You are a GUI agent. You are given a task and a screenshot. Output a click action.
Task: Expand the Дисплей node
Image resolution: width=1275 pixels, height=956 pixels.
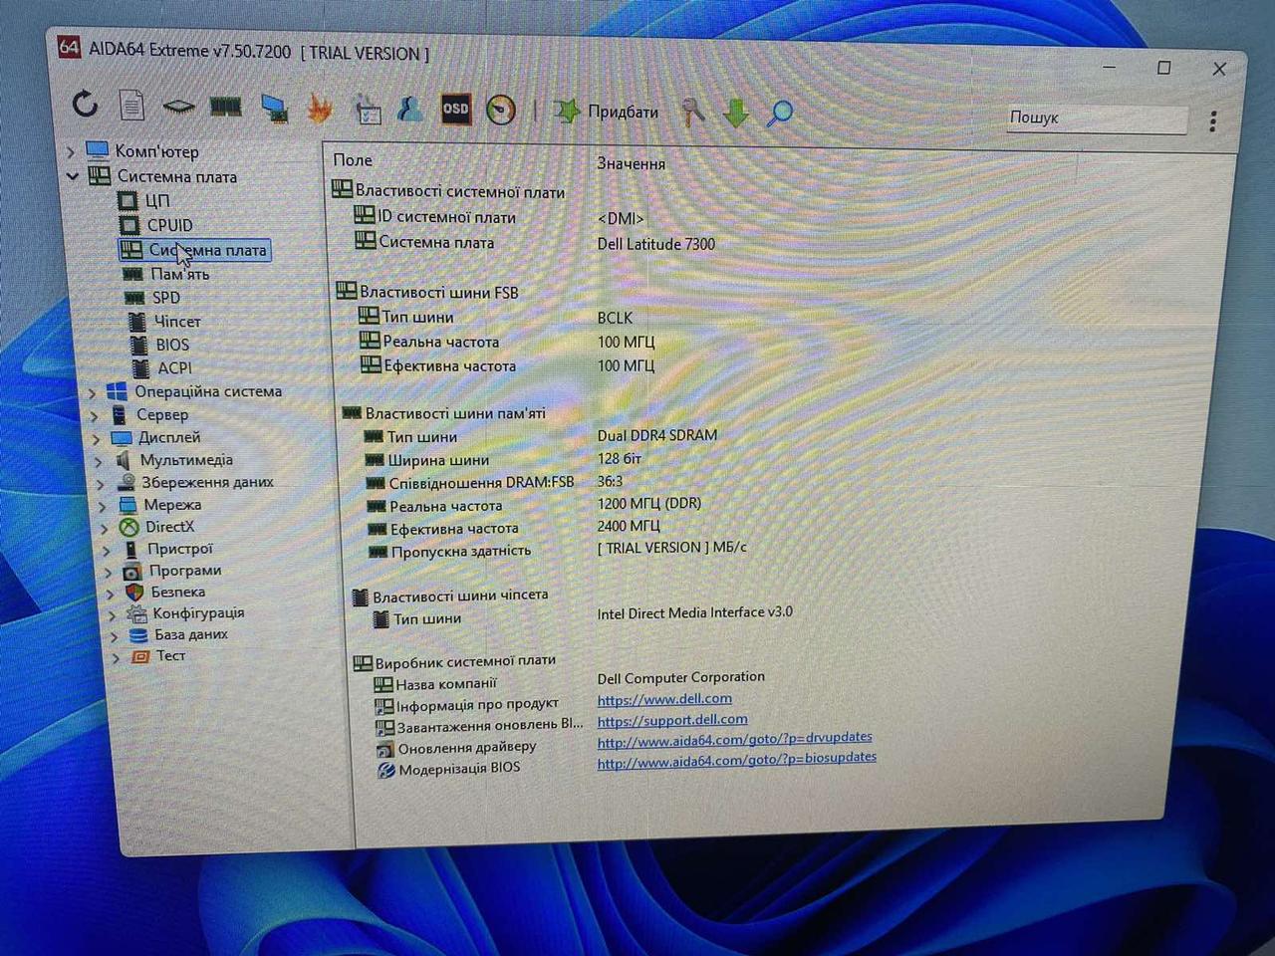pos(97,438)
